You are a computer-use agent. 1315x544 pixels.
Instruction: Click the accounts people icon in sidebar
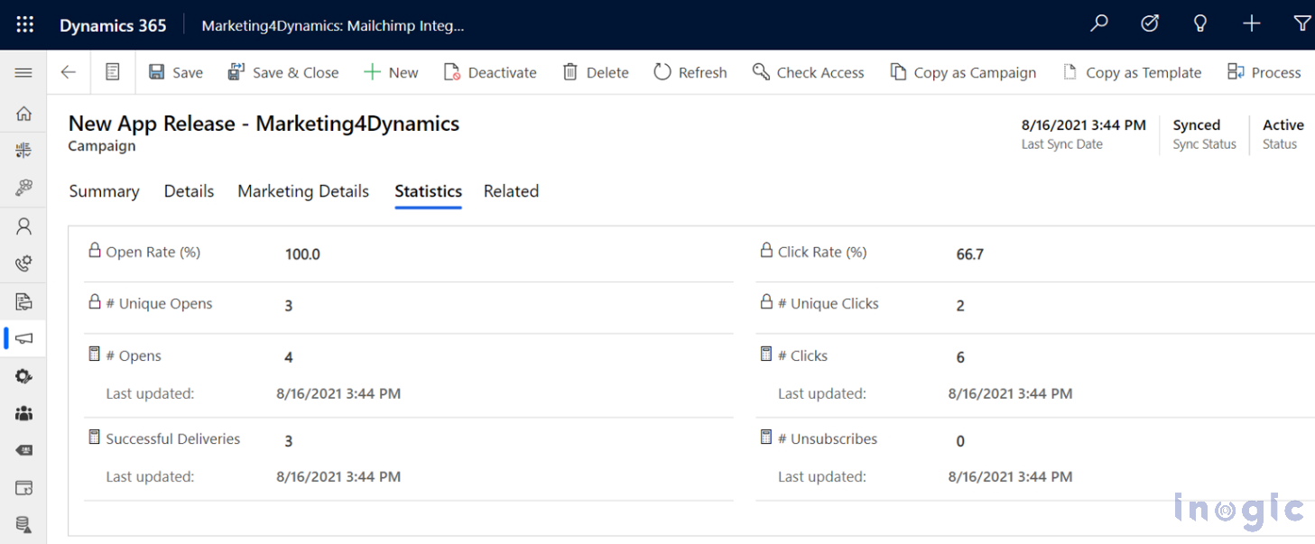pyautogui.click(x=23, y=413)
